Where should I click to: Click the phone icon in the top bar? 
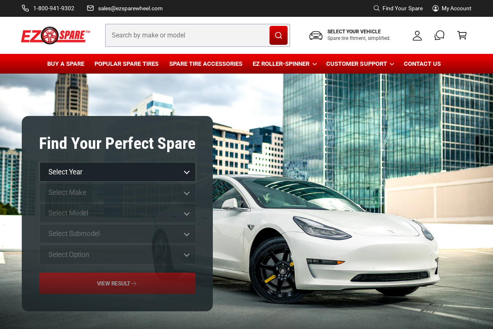25,8
